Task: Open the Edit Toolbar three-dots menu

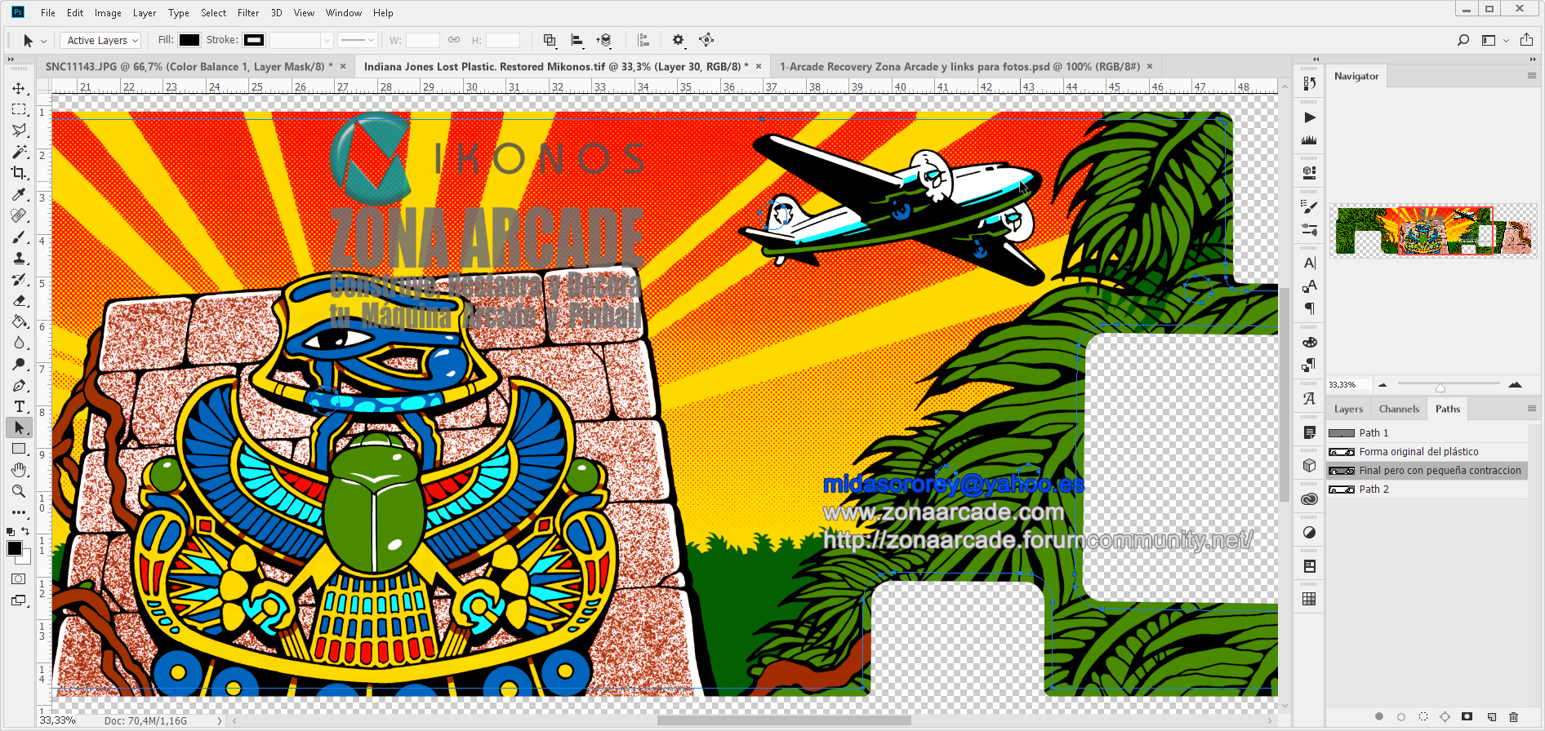Action: click(19, 512)
